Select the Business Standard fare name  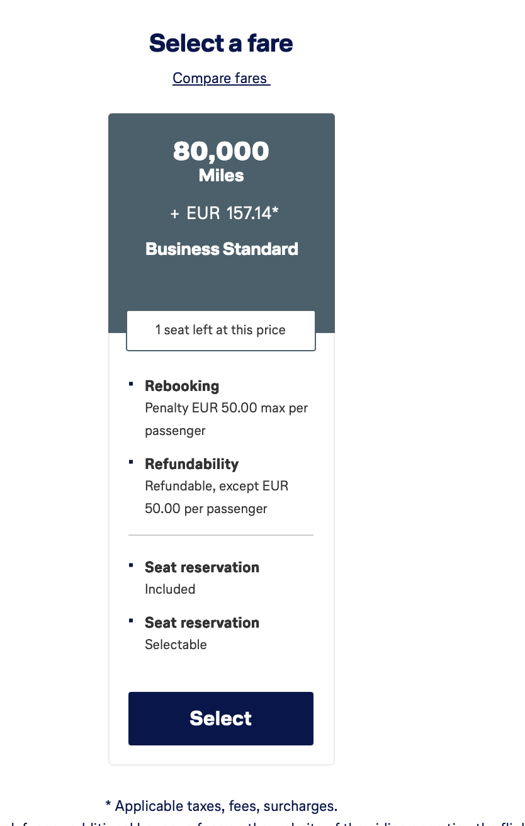coord(222,249)
